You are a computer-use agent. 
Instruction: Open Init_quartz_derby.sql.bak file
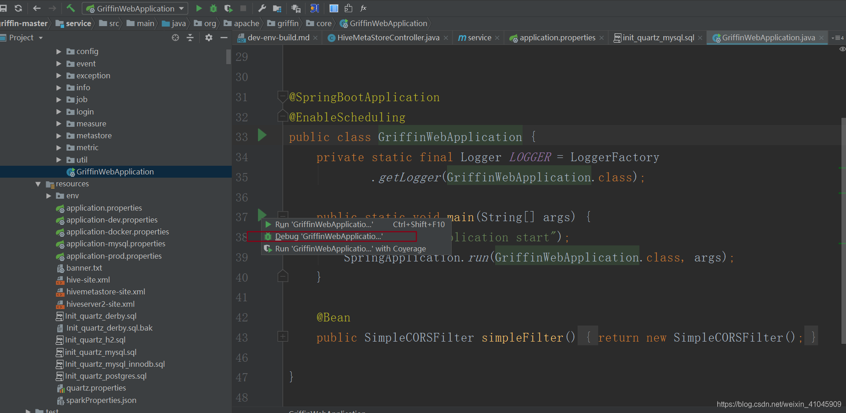pyautogui.click(x=109, y=328)
